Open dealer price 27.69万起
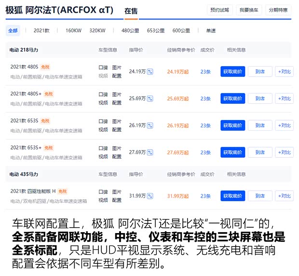This screenshot has width=299, height=276. (x=178, y=152)
